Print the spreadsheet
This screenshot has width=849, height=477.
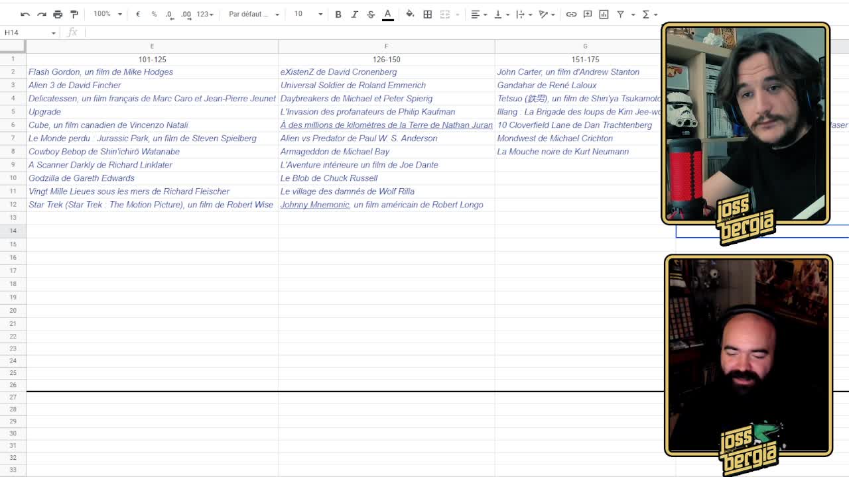[58, 14]
